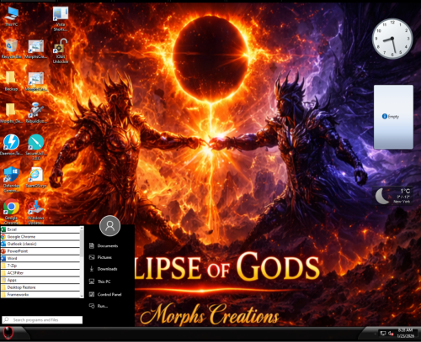
Task: Launch Google Chrome from the desktop icon
Action: [11, 212]
